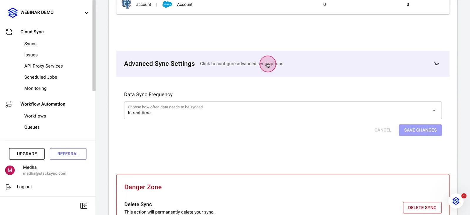Click the sidebar vertical scrollbar
470x215 pixels.
[x=94, y=46]
